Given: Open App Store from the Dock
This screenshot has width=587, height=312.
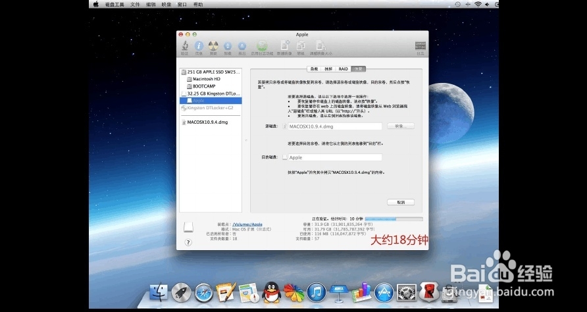Looking at the screenshot, I should [x=384, y=292].
